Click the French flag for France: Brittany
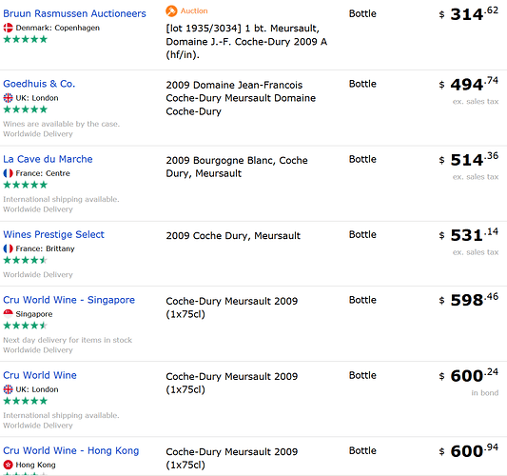This screenshot has width=507, height=476. 8,248
